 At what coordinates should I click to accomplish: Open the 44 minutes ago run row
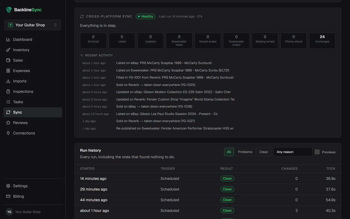(x=208, y=200)
